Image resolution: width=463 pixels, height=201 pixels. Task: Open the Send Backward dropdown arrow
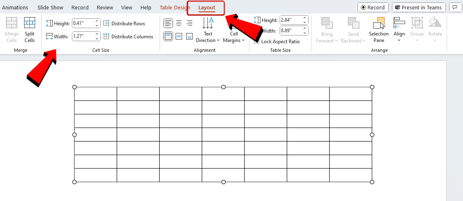coord(364,41)
